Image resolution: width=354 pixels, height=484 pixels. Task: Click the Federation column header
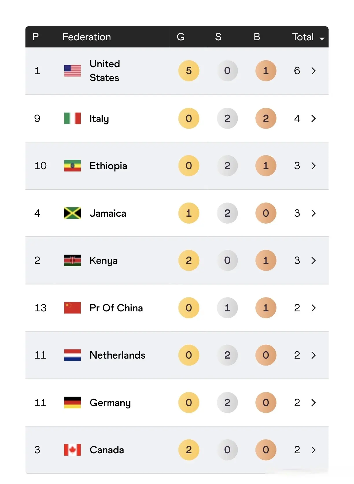[x=86, y=37]
